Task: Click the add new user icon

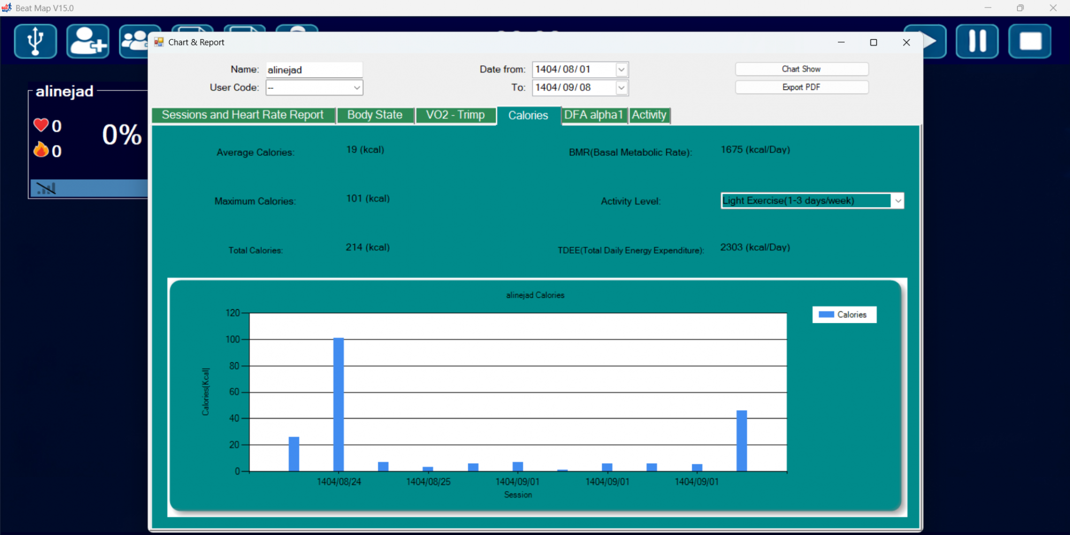Action: [88, 41]
